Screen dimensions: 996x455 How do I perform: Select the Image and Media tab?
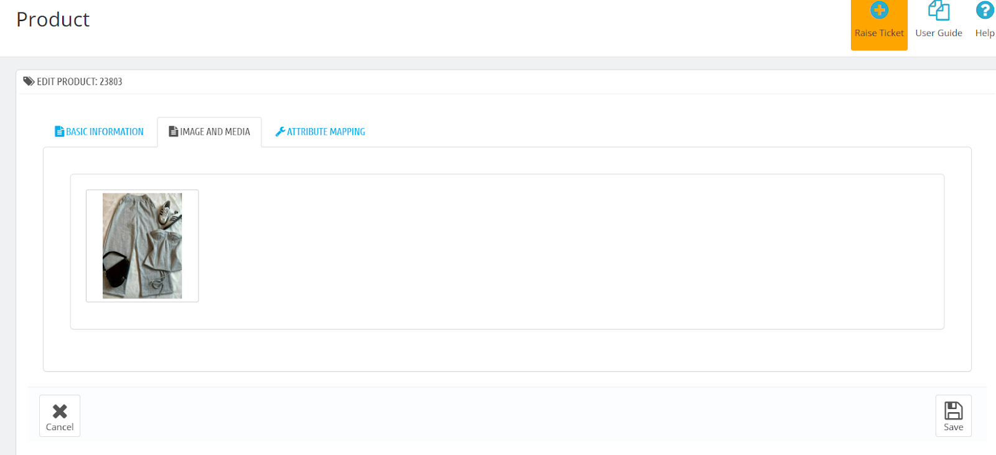[215, 132]
